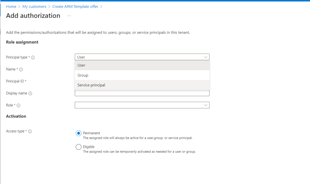The width and height of the screenshot is (310, 184).
Task: Open the ellipsis menu beside Add authorization
Action: (x=69, y=16)
